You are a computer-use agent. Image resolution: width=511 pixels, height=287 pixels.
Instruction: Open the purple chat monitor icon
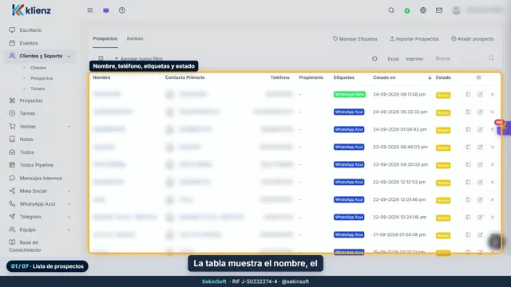click(x=106, y=10)
